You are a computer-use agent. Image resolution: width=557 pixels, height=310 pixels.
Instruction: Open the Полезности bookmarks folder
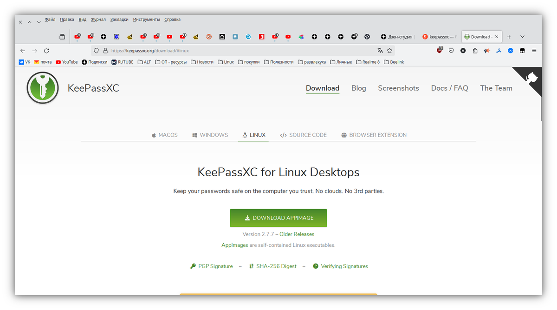[x=278, y=62]
